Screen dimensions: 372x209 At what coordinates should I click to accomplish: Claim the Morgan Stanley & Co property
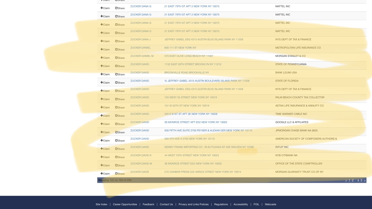pos(105,58)
